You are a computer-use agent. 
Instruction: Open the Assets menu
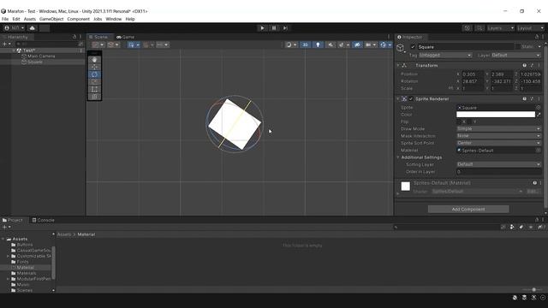pos(30,19)
